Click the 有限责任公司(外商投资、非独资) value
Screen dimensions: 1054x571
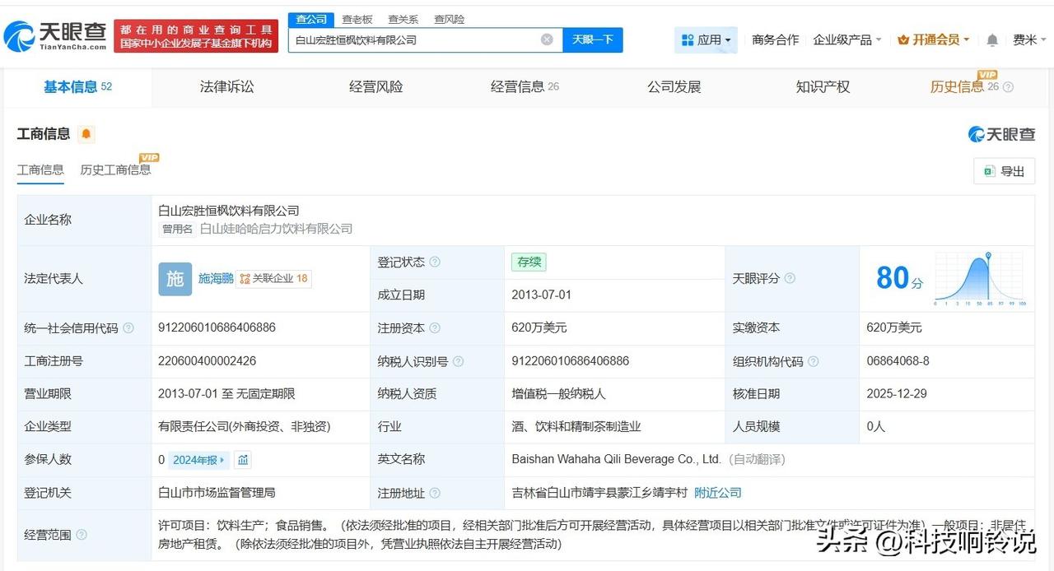click(x=245, y=426)
